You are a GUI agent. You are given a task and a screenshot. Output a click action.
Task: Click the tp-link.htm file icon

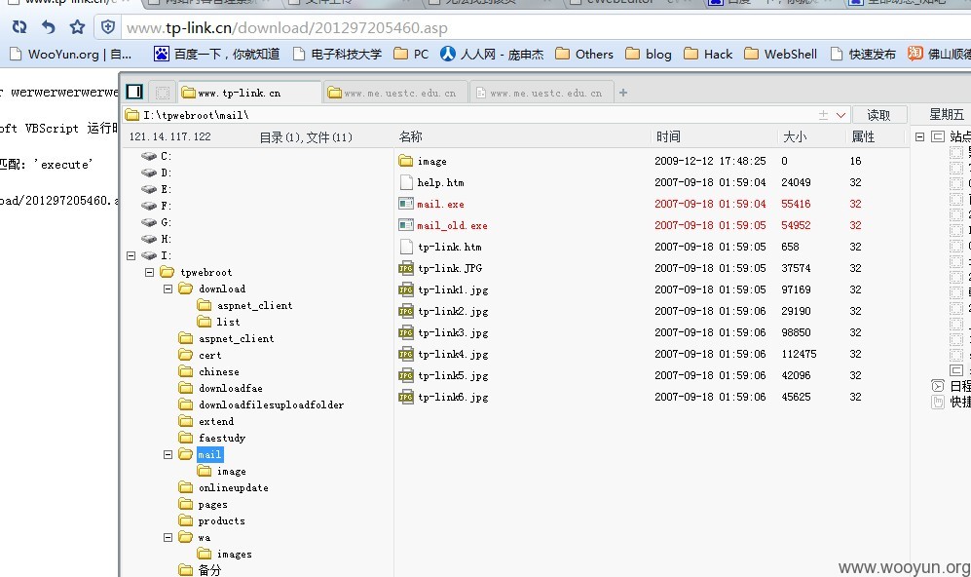click(406, 247)
